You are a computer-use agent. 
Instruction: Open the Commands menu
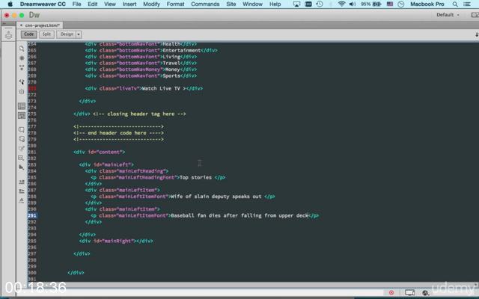pos(205,4)
